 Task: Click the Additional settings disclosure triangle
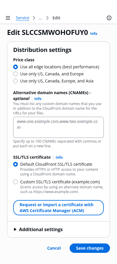click(15, 229)
